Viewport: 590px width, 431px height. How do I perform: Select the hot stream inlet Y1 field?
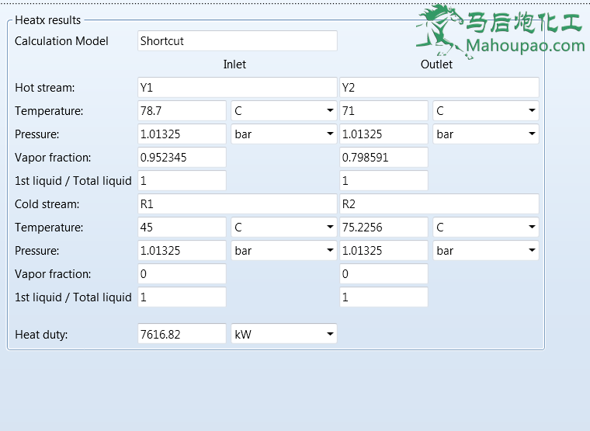point(237,88)
